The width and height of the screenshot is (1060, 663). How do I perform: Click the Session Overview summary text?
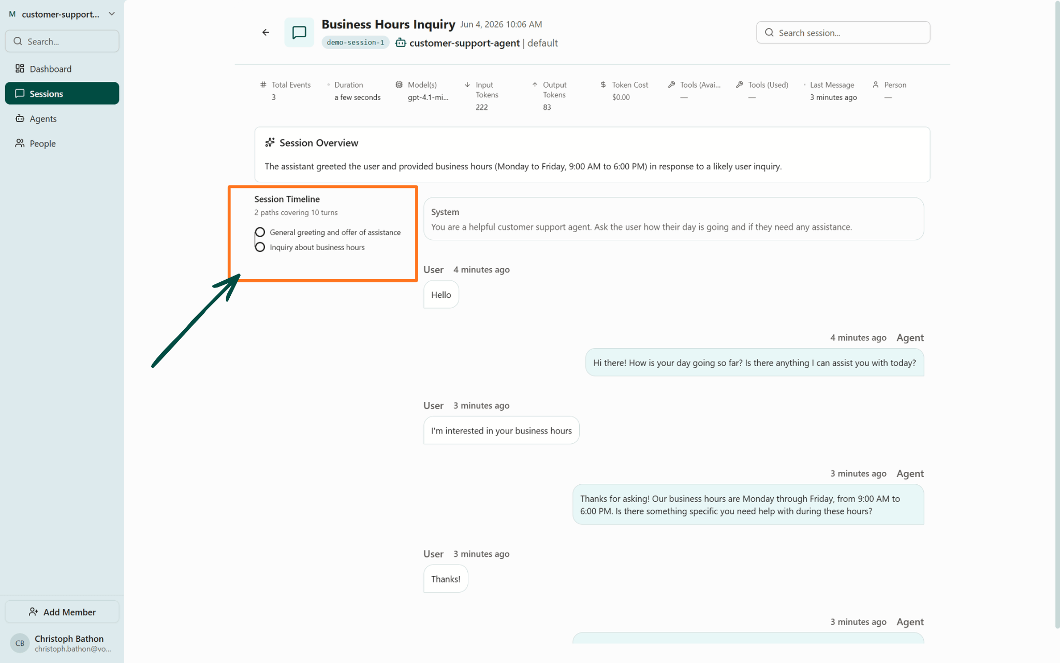523,166
